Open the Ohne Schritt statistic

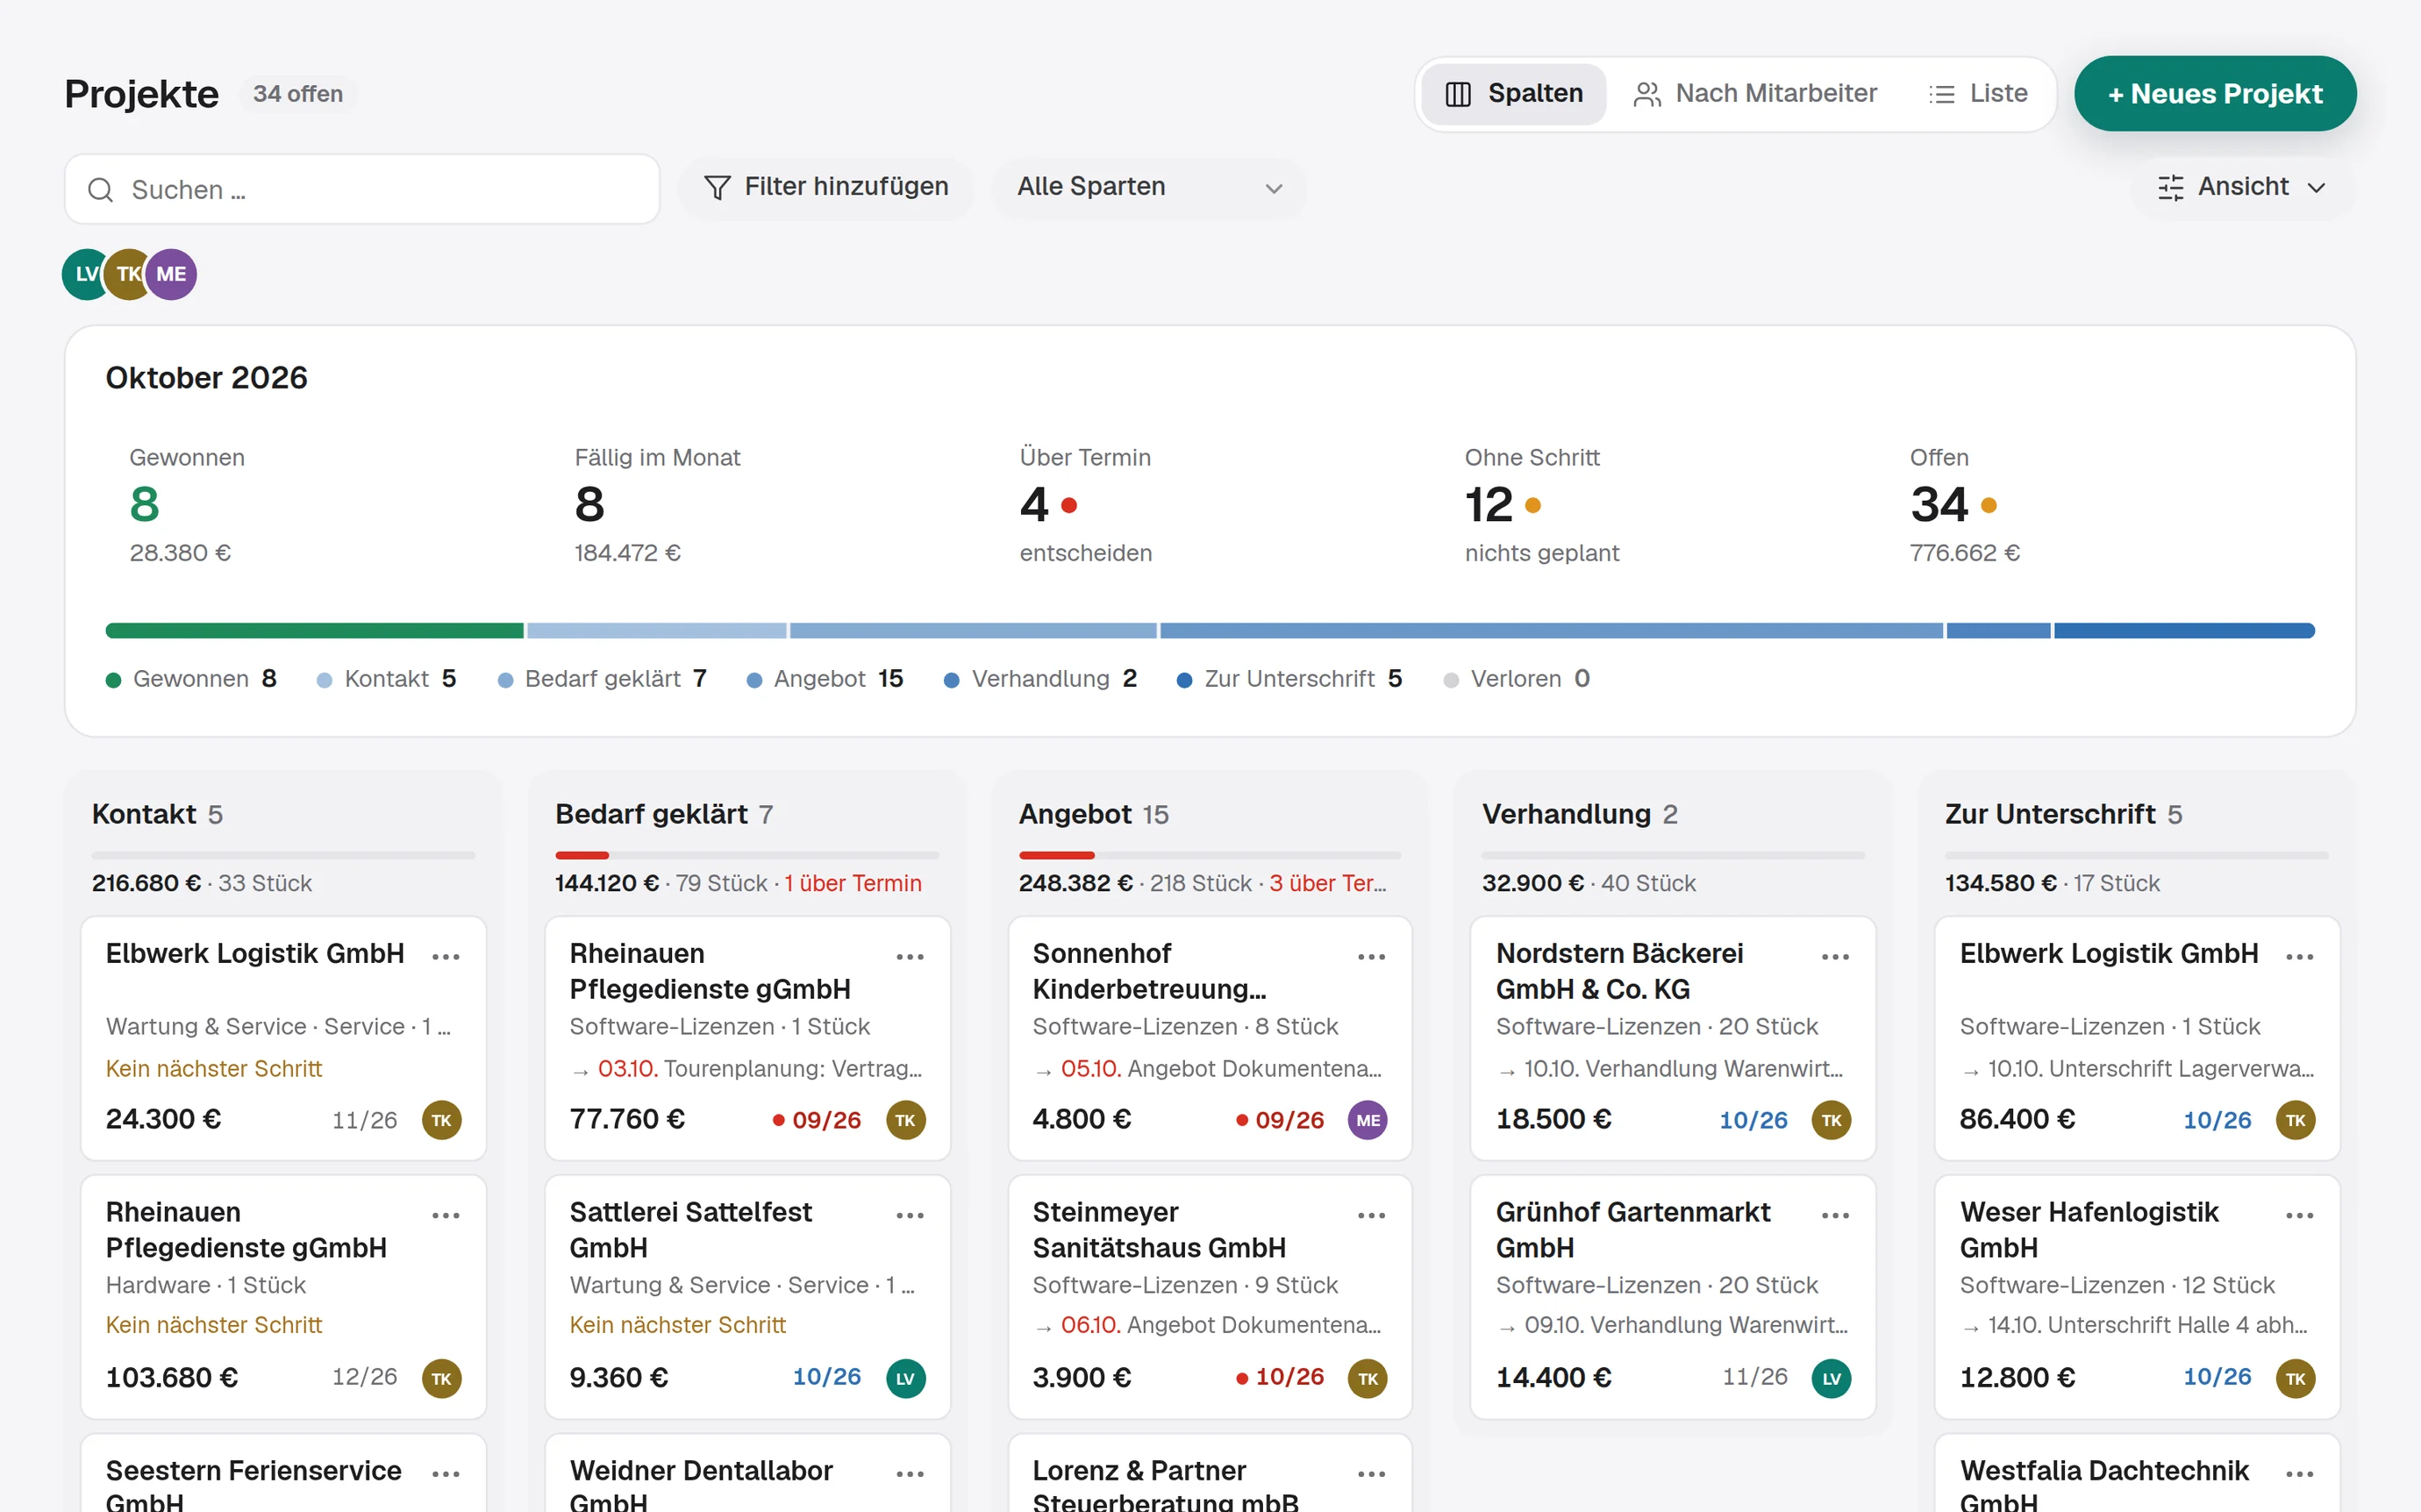pyautogui.click(x=1542, y=505)
